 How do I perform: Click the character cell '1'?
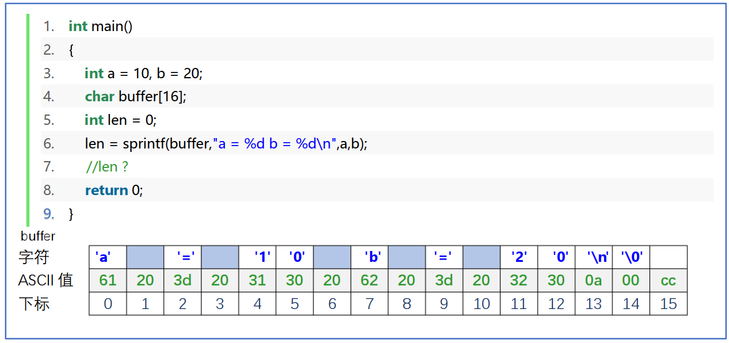257,257
